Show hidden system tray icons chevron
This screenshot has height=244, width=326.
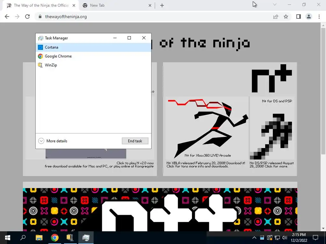(x=254, y=238)
